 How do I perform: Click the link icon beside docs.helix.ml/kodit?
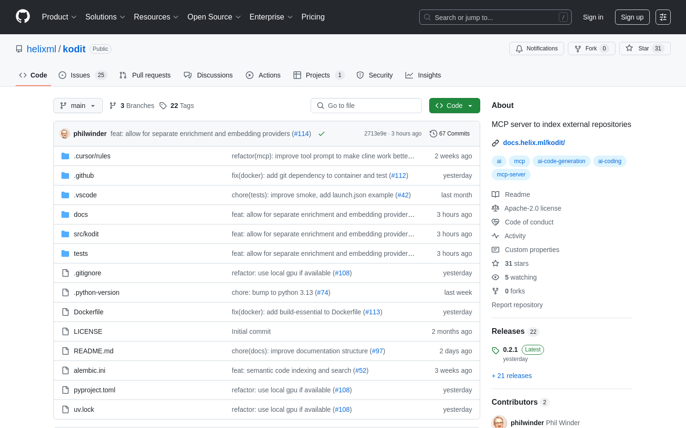click(495, 143)
